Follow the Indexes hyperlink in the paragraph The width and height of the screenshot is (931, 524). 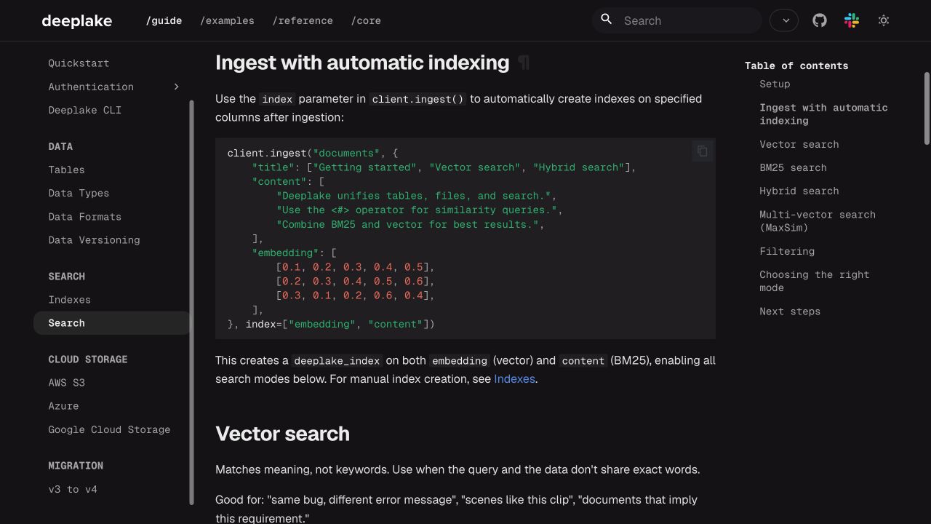pos(514,379)
